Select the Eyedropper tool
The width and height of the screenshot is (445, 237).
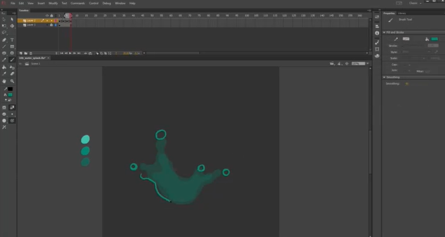(x=4, y=74)
